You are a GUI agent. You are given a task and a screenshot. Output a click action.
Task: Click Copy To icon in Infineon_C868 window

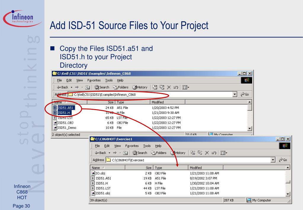coord(162,87)
